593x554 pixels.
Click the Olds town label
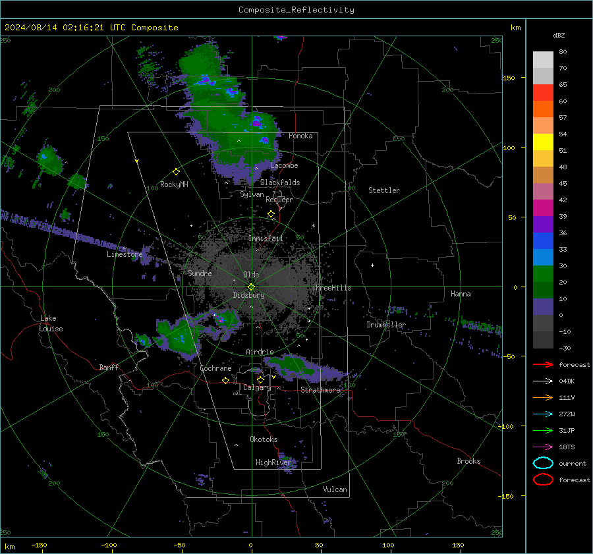coord(251,275)
